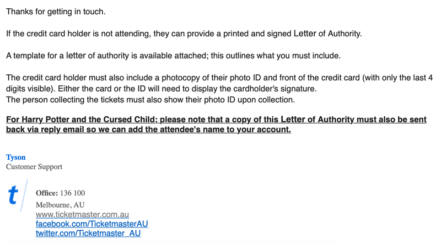This screenshot has width=441, height=244.
Task: Click the Customer Support signature title
Action: (x=34, y=166)
